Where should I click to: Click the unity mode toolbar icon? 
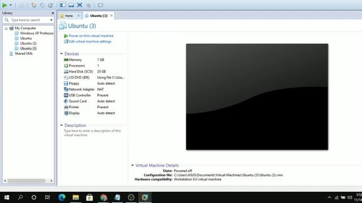[88, 5]
